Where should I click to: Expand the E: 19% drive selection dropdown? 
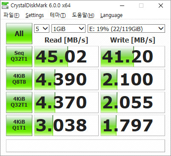[126, 28]
